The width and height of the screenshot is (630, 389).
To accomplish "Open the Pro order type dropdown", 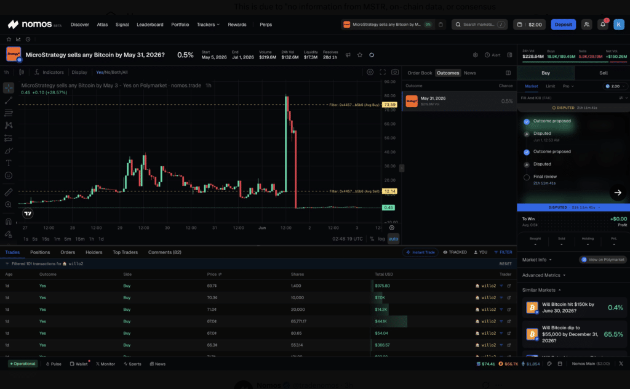I will 568,86.
